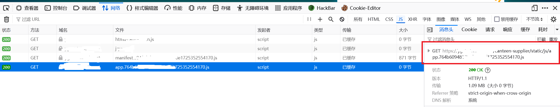This screenshot has height=107, width=560.
Task: Filter requests by XHR type
Action: 413,19
